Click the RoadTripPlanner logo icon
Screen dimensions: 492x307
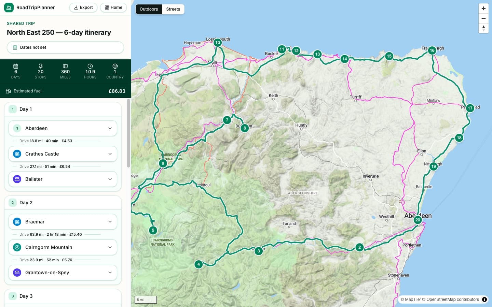tap(9, 8)
